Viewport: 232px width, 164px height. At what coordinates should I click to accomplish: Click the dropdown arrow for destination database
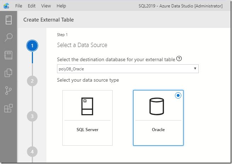tap(195, 69)
